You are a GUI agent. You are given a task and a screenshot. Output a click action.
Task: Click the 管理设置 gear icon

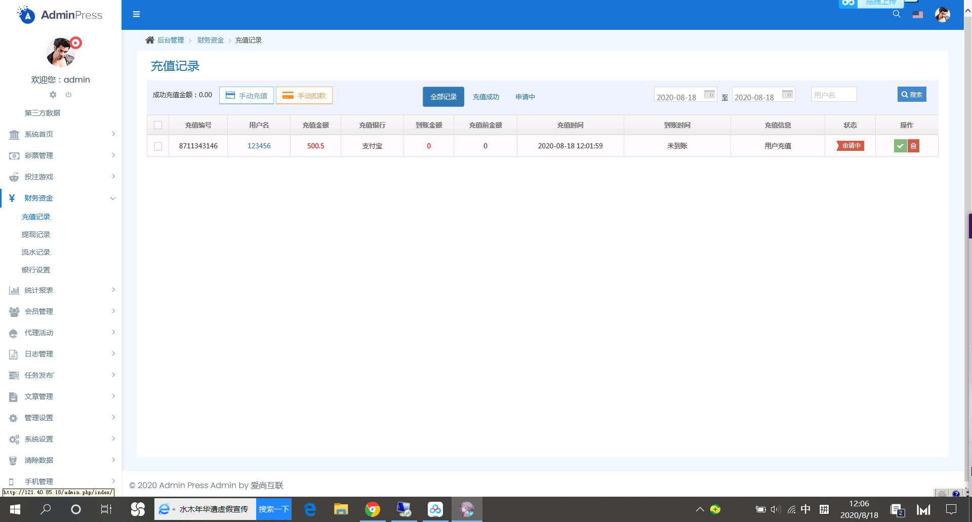point(14,418)
